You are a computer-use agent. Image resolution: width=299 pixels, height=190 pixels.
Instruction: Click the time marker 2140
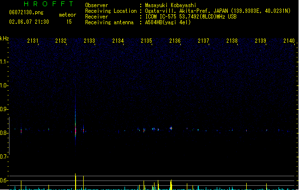click(289, 40)
